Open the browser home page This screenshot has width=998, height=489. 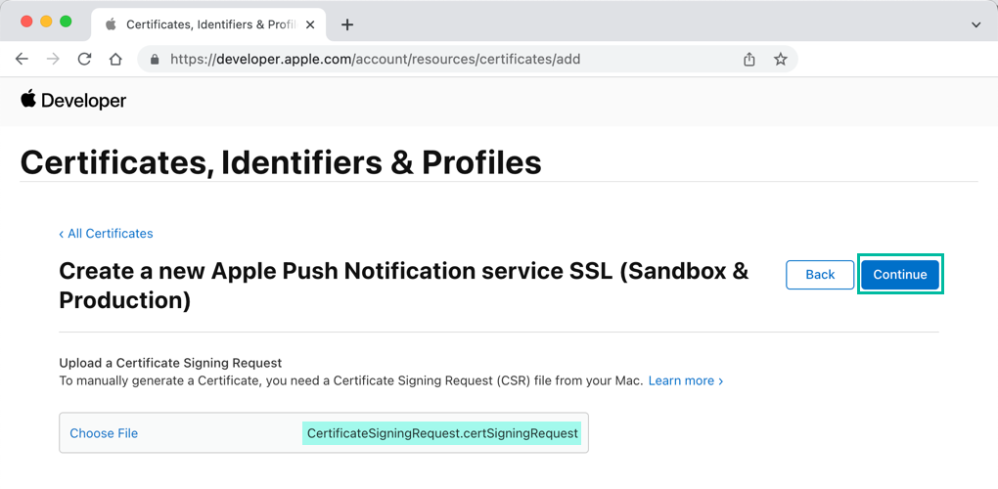click(x=115, y=59)
